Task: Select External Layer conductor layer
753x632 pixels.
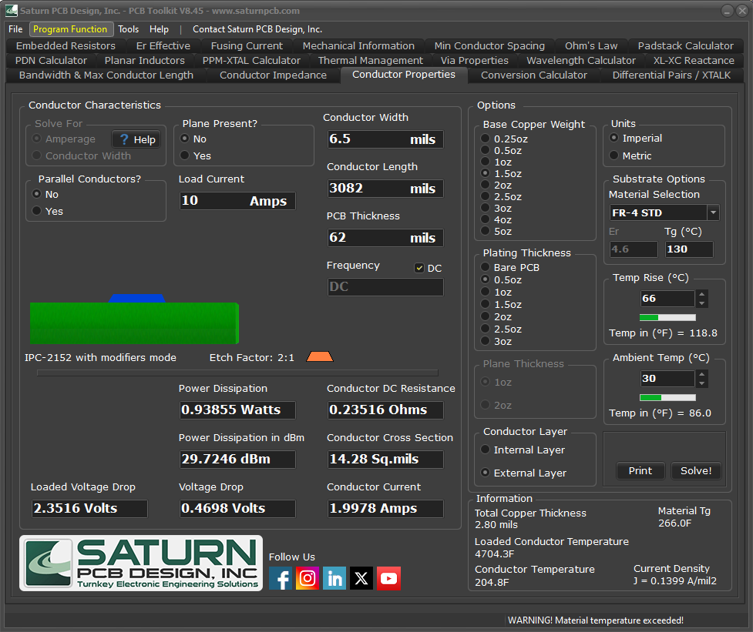Action: pos(523,473)
